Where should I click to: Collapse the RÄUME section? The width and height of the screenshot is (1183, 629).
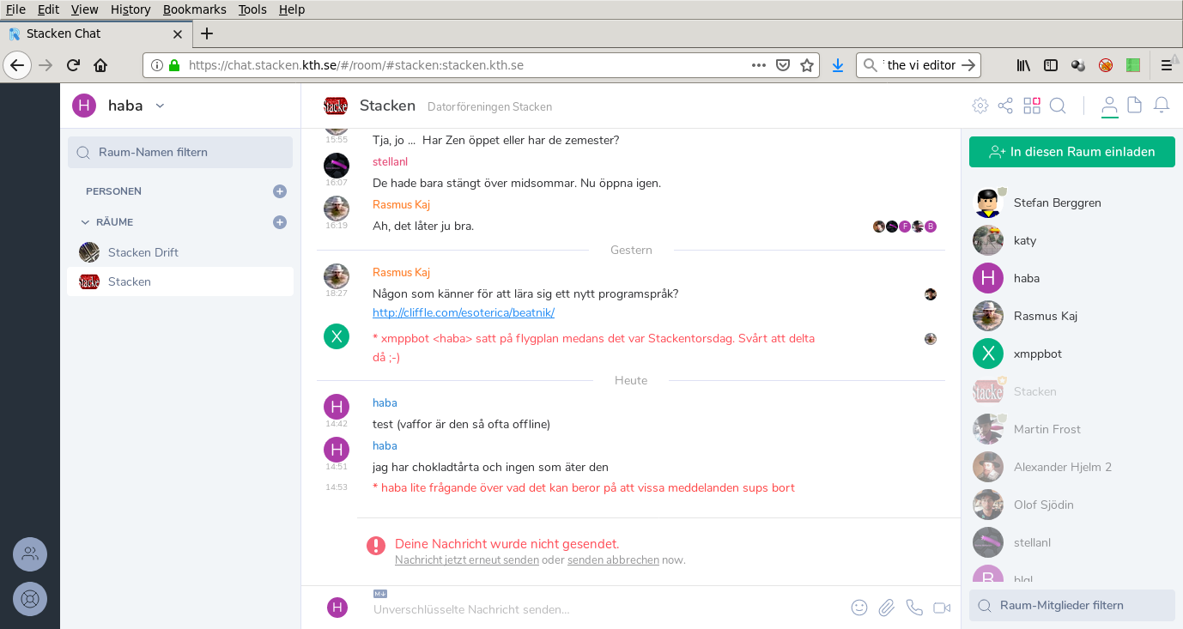point(85,222)
